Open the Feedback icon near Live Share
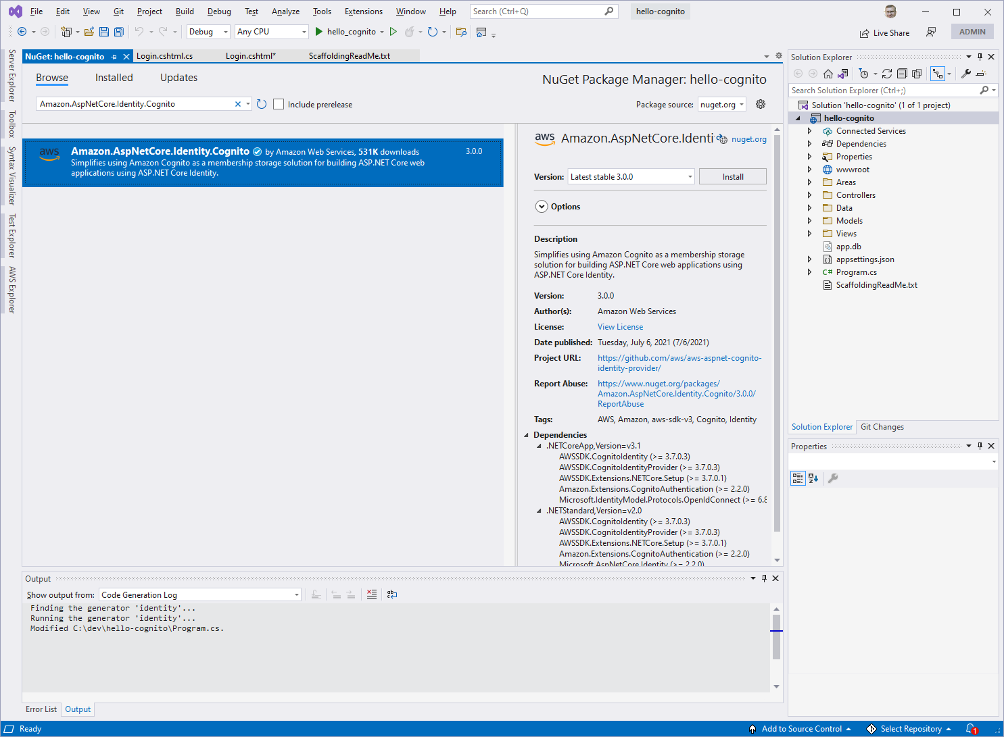The image size is (1004, 737). click(x=931, y=32)
